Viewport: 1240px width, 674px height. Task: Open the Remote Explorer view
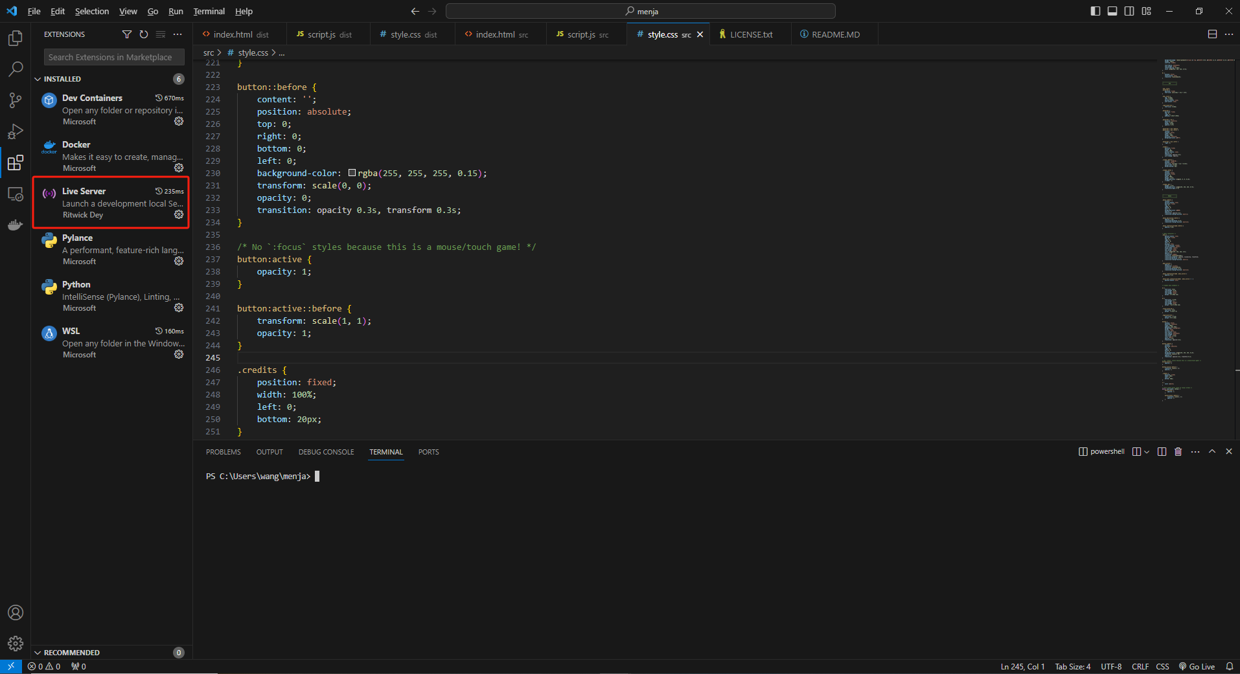click(16, 194)
